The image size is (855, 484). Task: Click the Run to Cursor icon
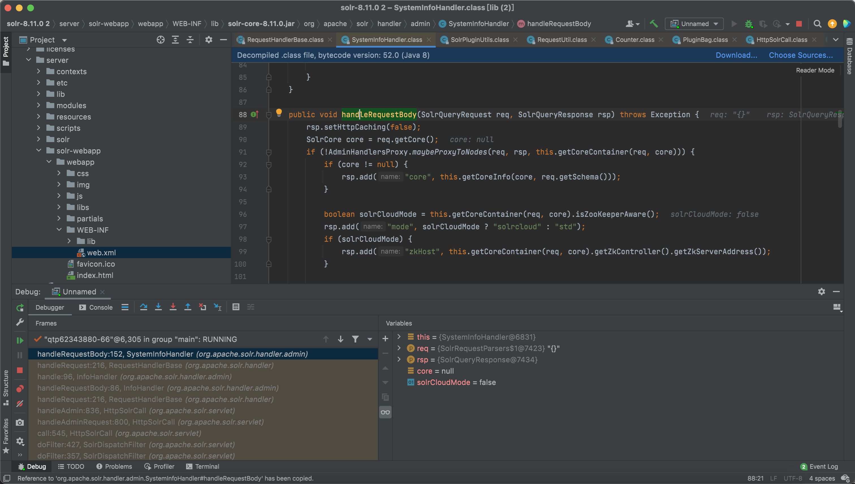point(217,307)
